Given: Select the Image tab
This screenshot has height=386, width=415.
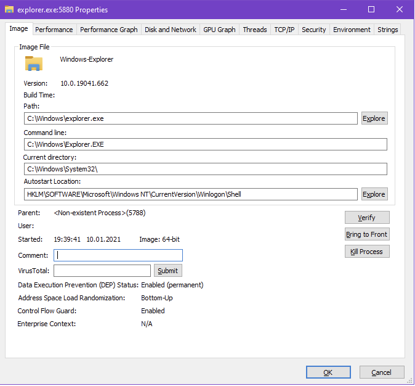Looking at the screenshot, I should (19, 28).
